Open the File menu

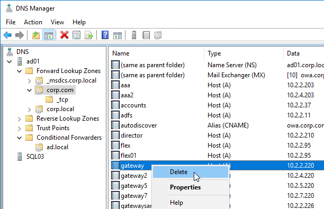tap(11, 22)
